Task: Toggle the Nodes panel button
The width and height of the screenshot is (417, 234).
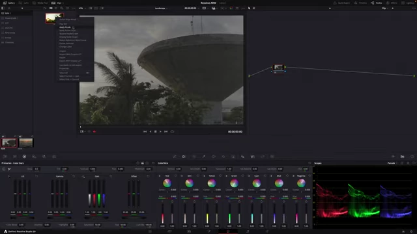Action: tap(377, 3)
